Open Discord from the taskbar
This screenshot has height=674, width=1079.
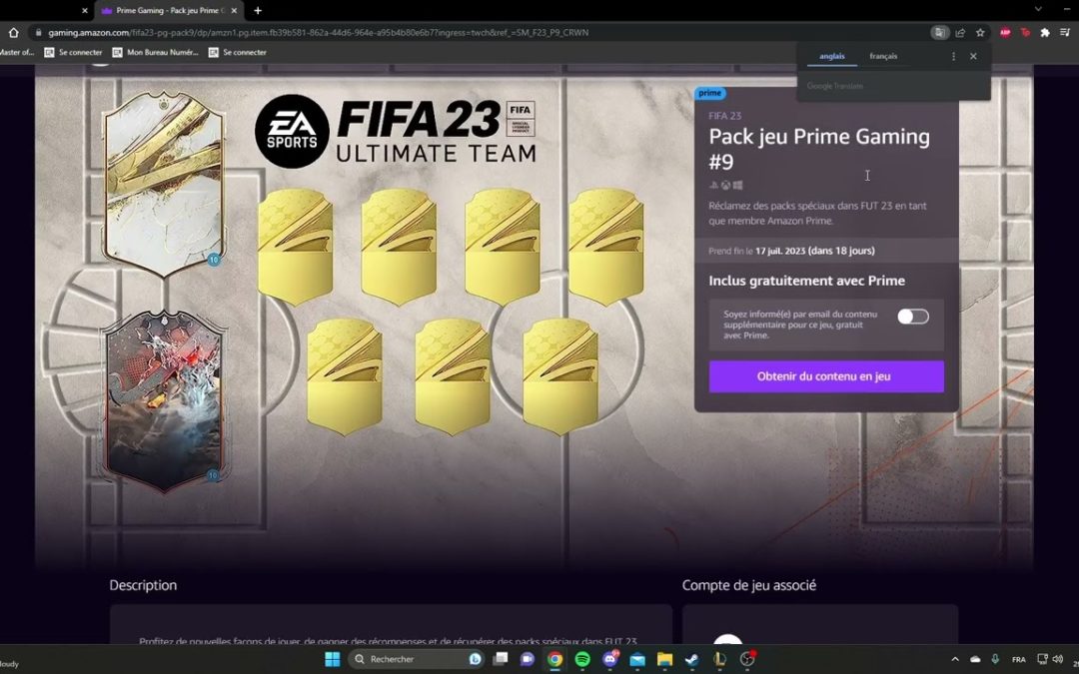(x=609, y=659)
